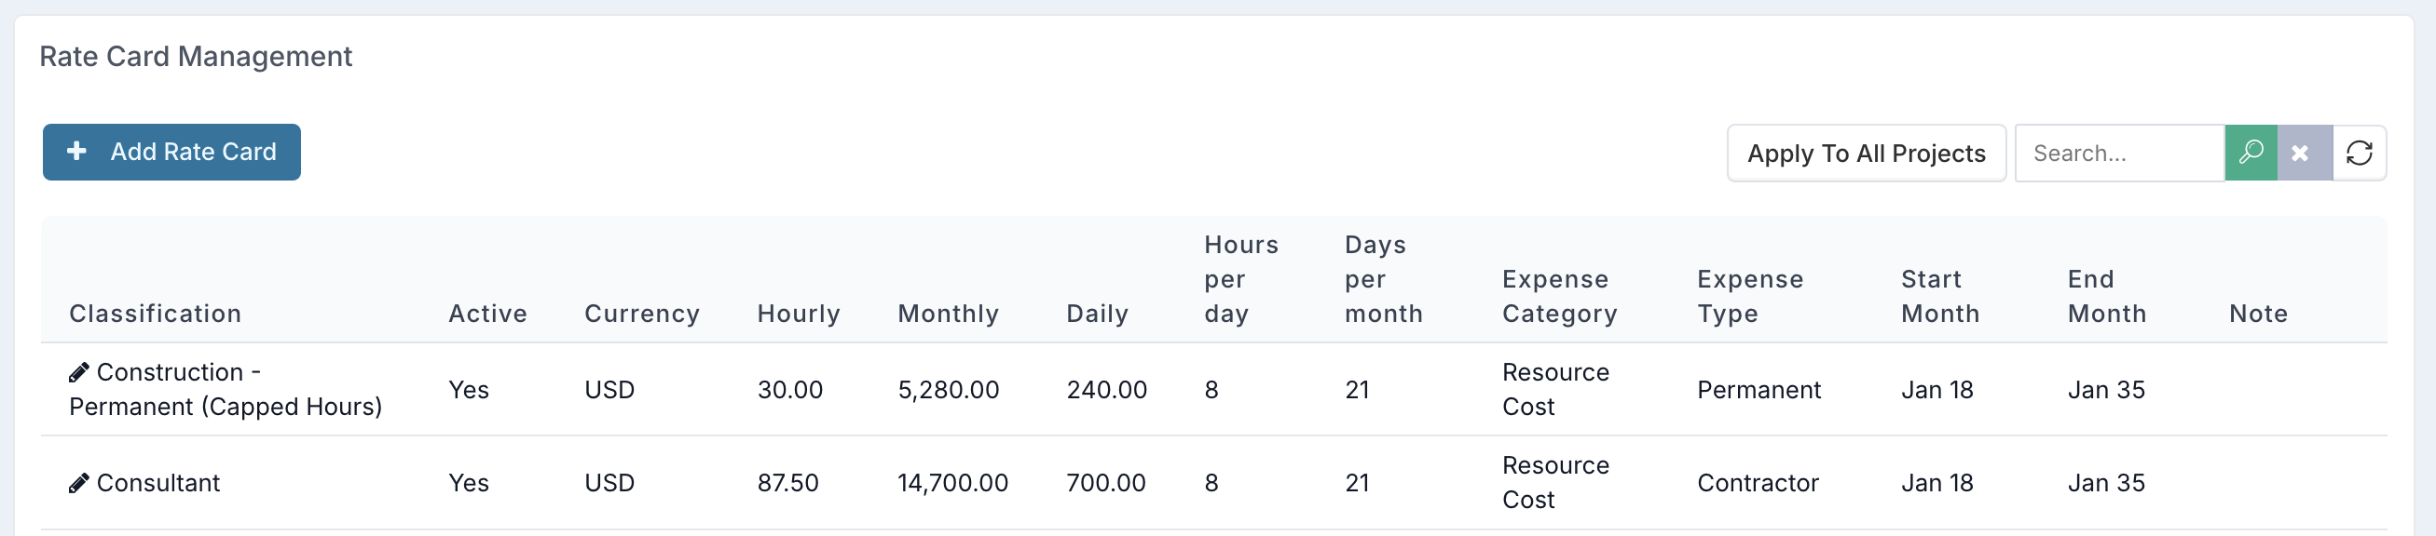The image size is (2436, 536).
Task: Sort by the Classification column header
Action: click(x=155, y=314)
